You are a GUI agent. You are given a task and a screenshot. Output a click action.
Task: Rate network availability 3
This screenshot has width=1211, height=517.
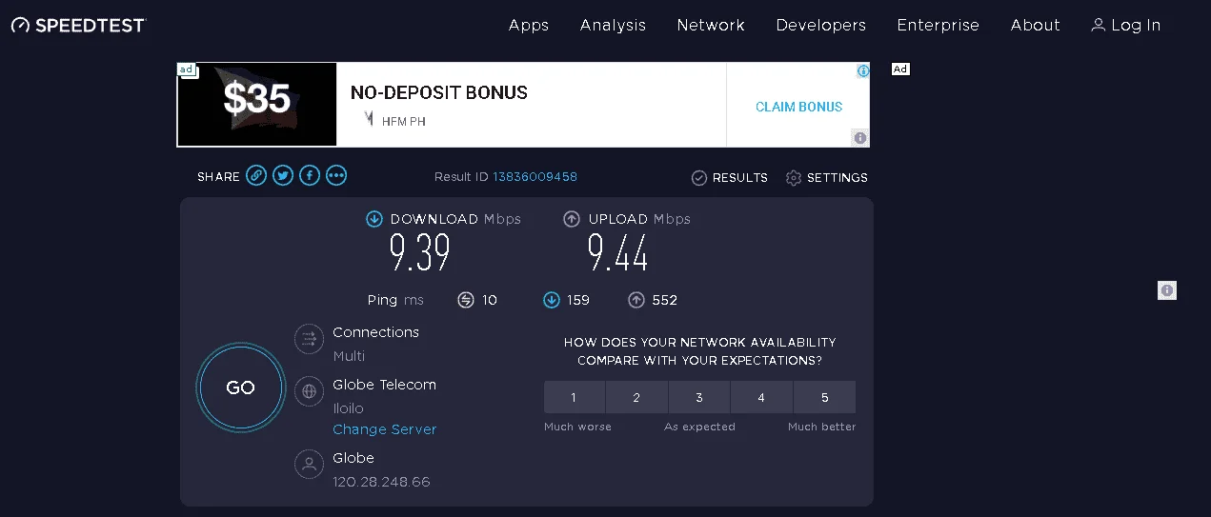[x=699, y=397]
